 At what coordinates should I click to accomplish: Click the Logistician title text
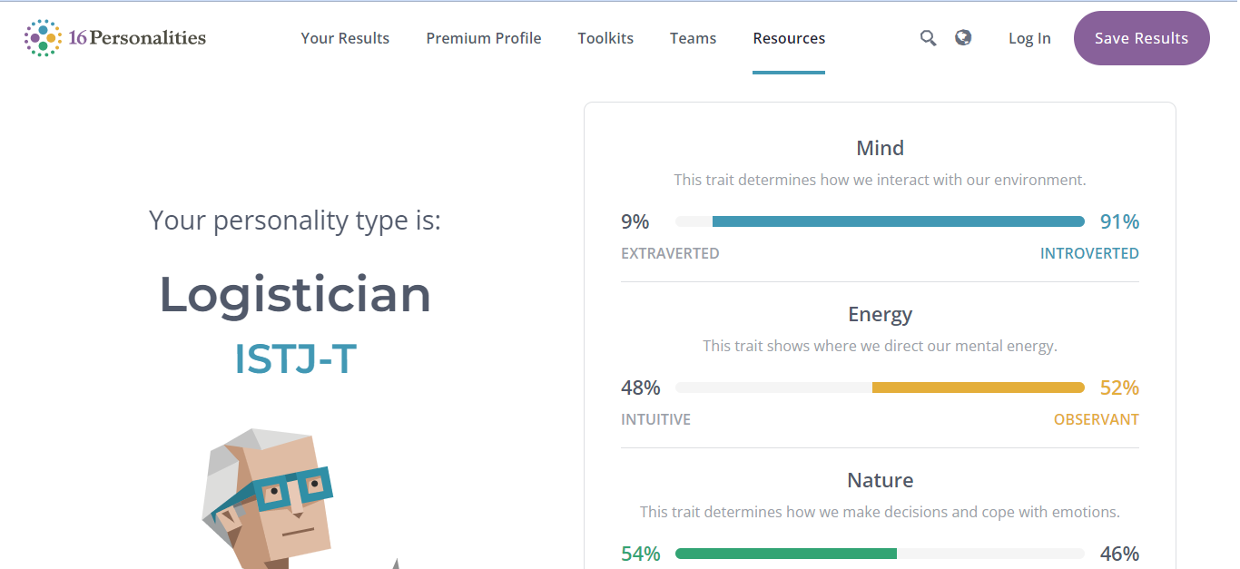click(x=295, y=294)
